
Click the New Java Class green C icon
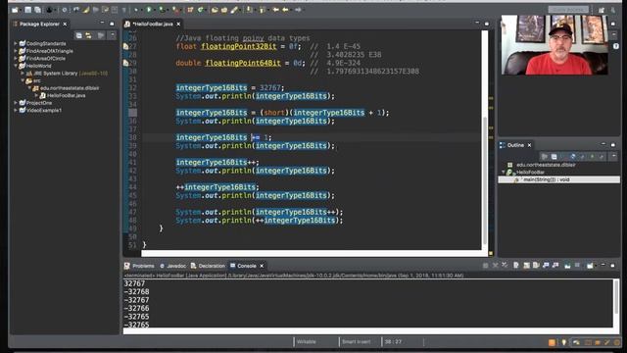200,10
